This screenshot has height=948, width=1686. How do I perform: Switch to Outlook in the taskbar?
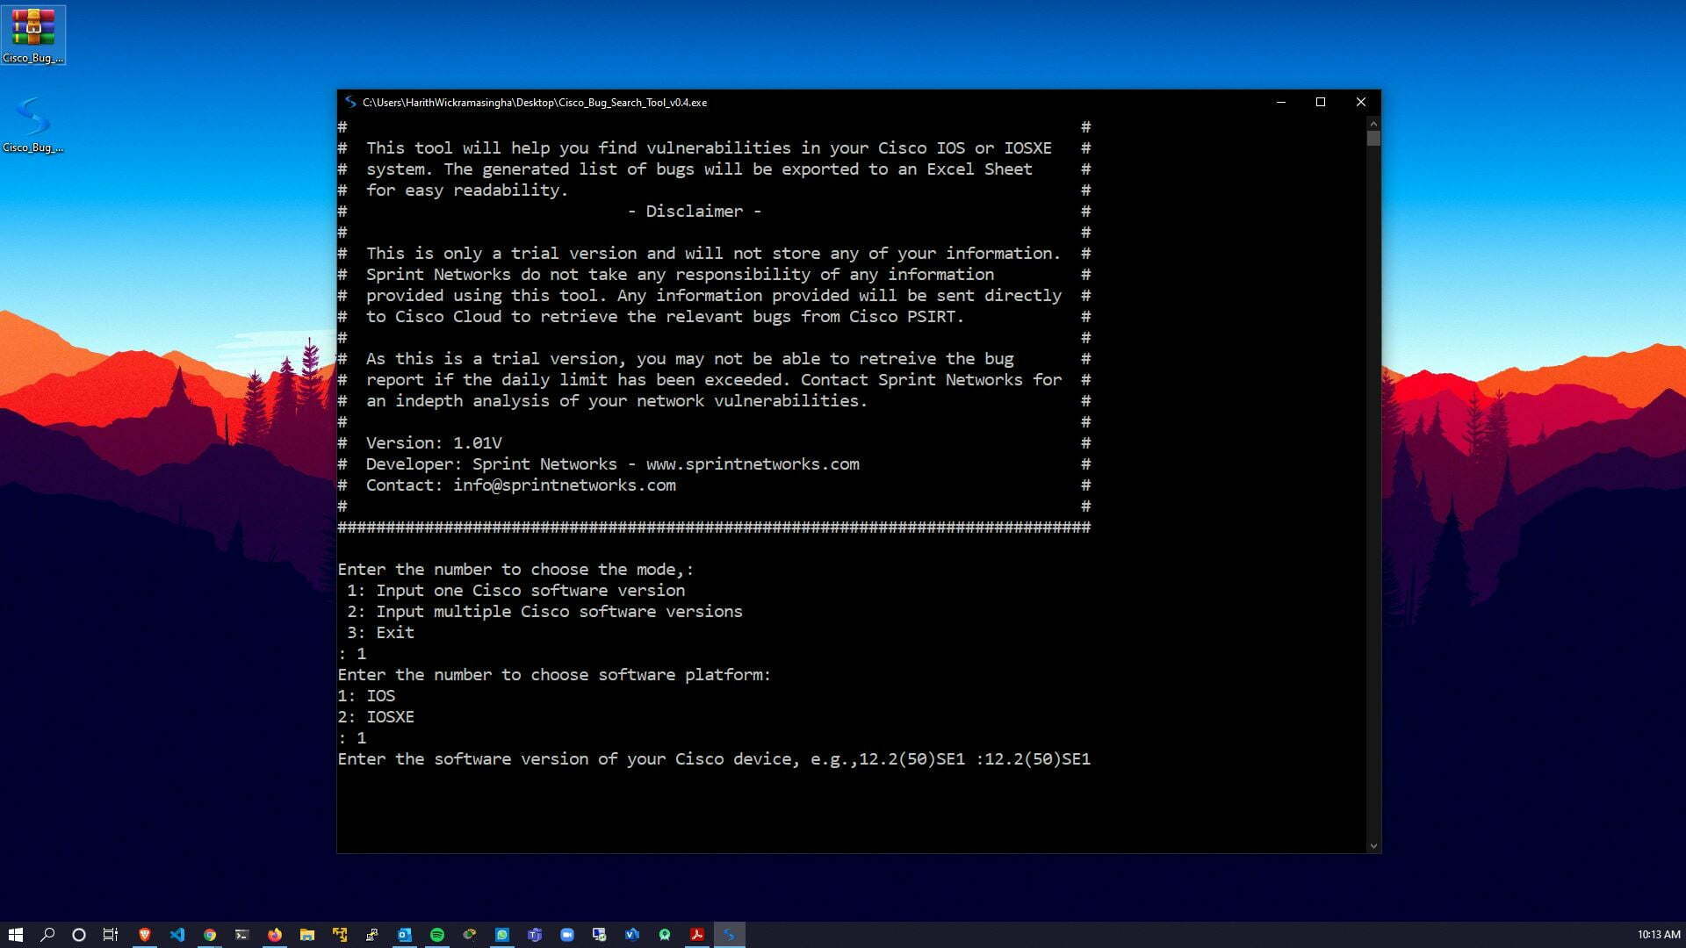click(404, 935)
